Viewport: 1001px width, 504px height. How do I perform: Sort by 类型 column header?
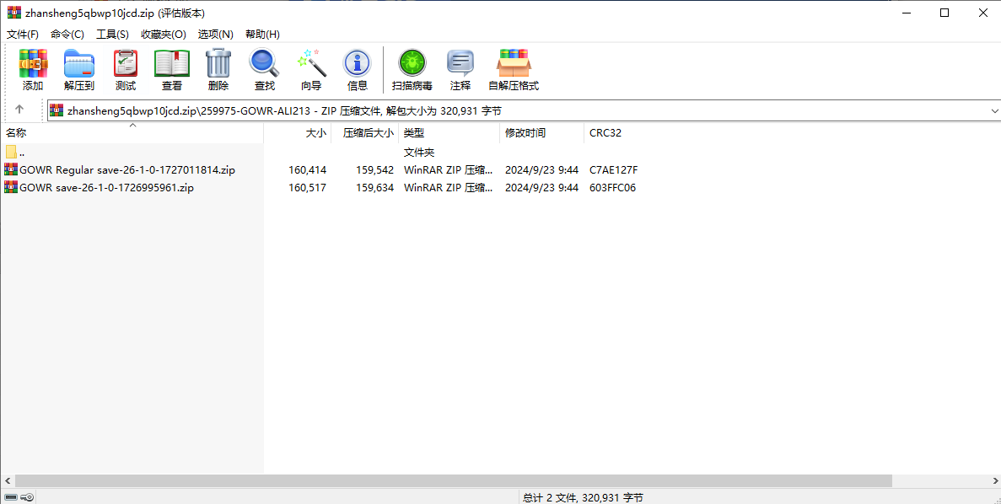tap(449, 132)
